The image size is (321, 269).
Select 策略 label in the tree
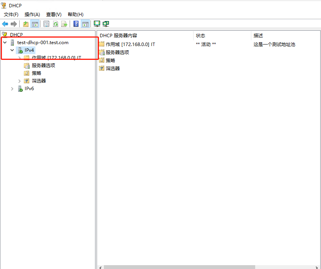coord(37,73)
